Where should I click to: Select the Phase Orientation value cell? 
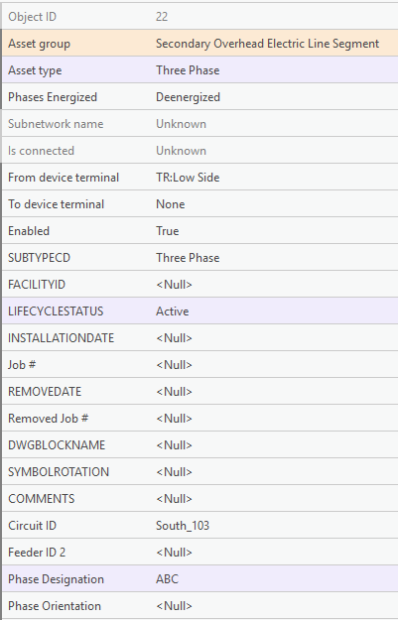(273, 606)
